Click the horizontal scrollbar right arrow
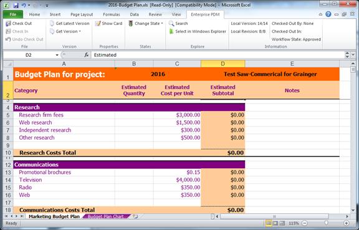Image resolution: width=359 pixels, height=230 pixels. pyautogui.click(x=347, y=216)
